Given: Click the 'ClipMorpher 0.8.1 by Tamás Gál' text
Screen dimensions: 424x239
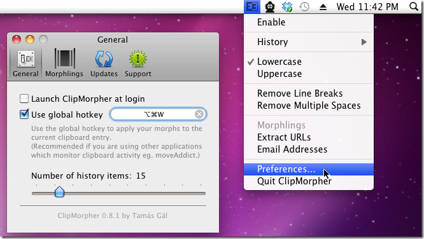Looking at the screenshot, I should click(113, 215).
